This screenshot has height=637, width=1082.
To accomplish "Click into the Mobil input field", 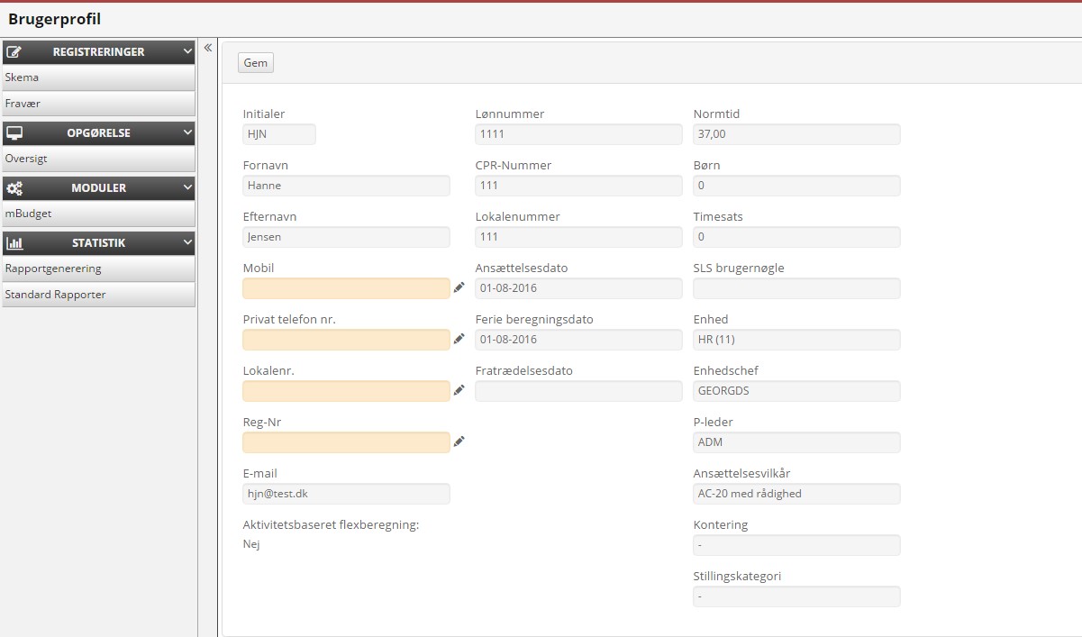I will coord(346,288).
